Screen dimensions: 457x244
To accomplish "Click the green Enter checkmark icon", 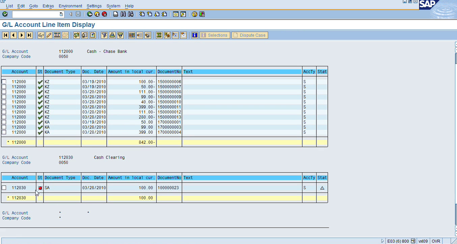I will click(x=5, y=14).
